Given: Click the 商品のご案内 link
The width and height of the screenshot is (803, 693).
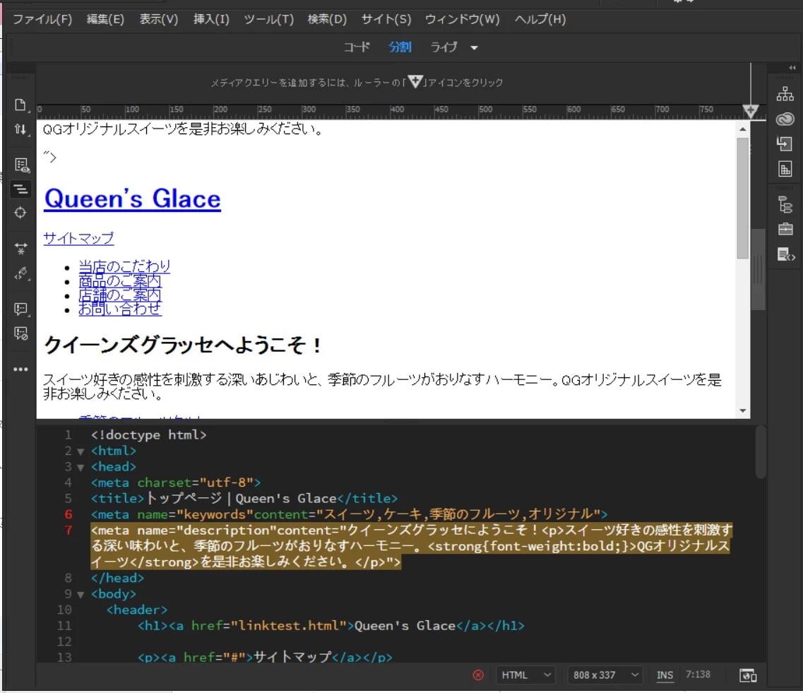Looking at the screenshot, I should 120,280.
